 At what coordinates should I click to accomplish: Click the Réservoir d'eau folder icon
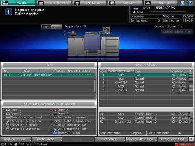55,133
